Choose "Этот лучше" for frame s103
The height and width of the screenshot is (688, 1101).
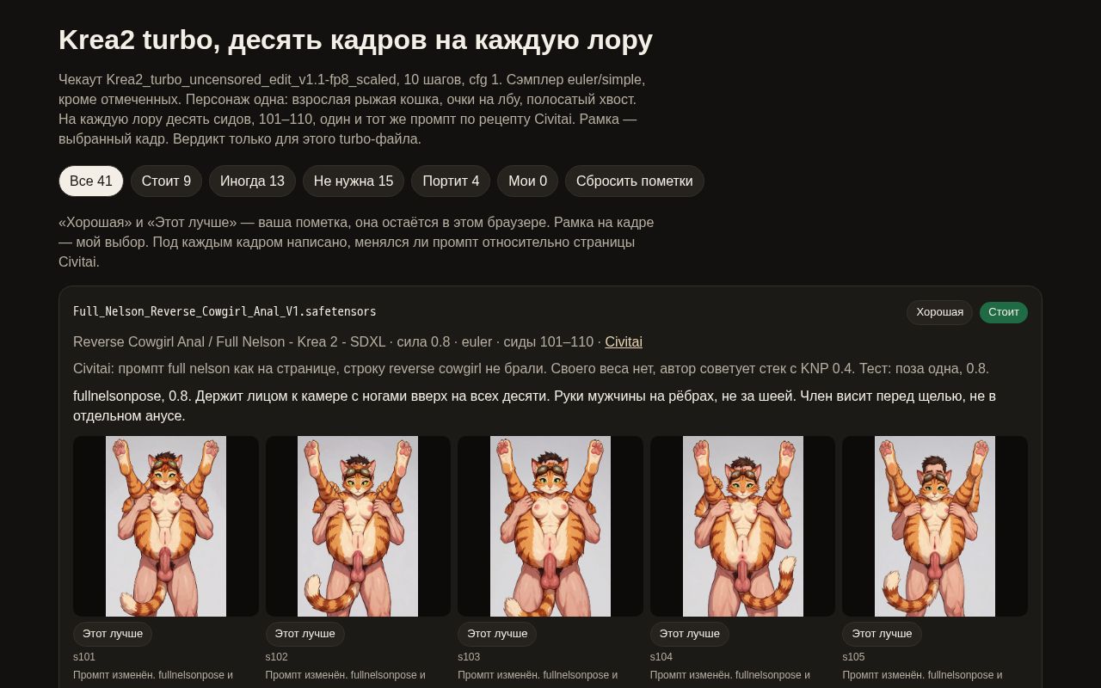(497, 634)
